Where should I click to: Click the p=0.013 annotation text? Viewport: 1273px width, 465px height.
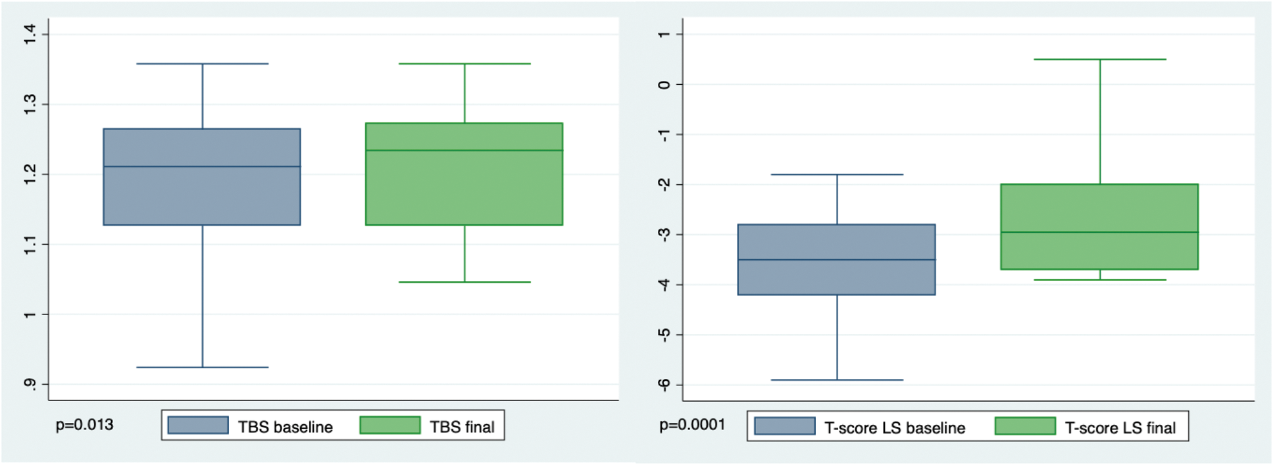click(x=84, y=425)
